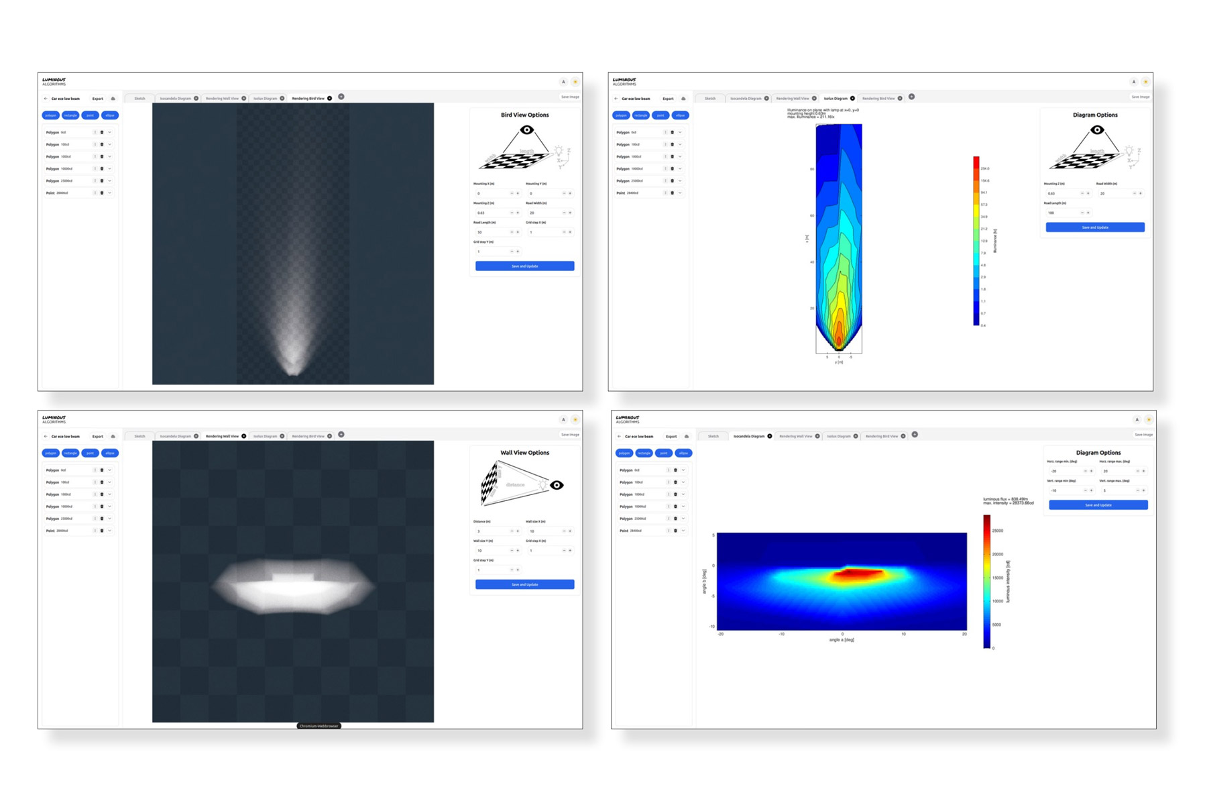Close Isolux Diagram tab in top-right window
This screenshot has width=1207, height=805.
click(852, 99)
